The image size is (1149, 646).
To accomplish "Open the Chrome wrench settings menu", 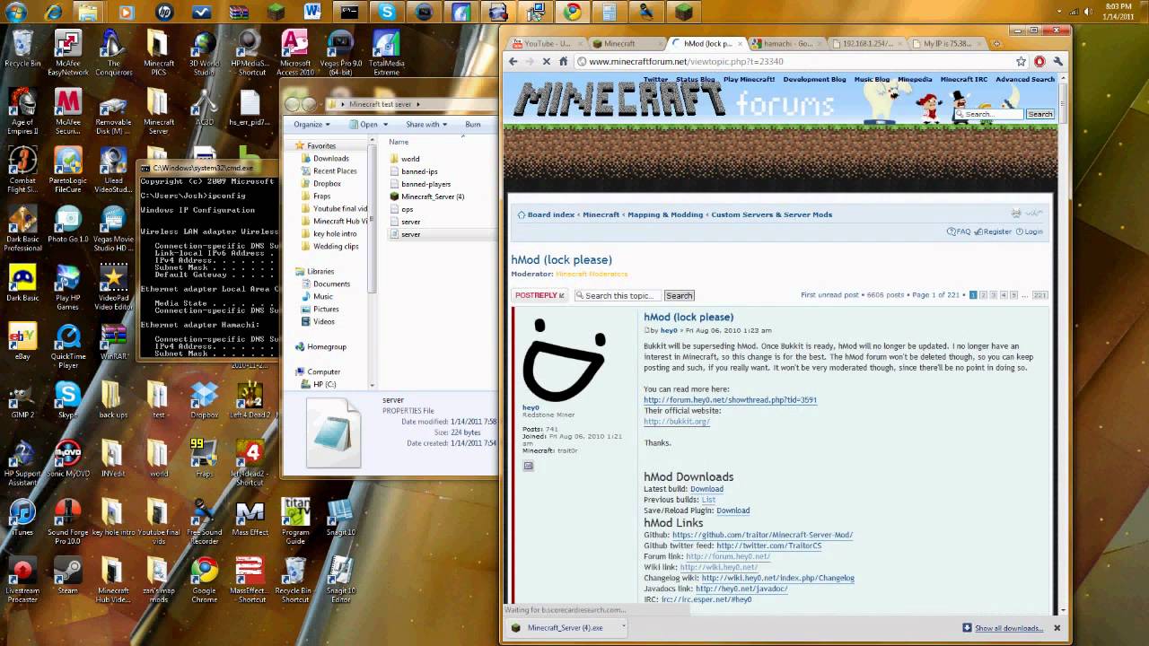I will point(1057,61).
